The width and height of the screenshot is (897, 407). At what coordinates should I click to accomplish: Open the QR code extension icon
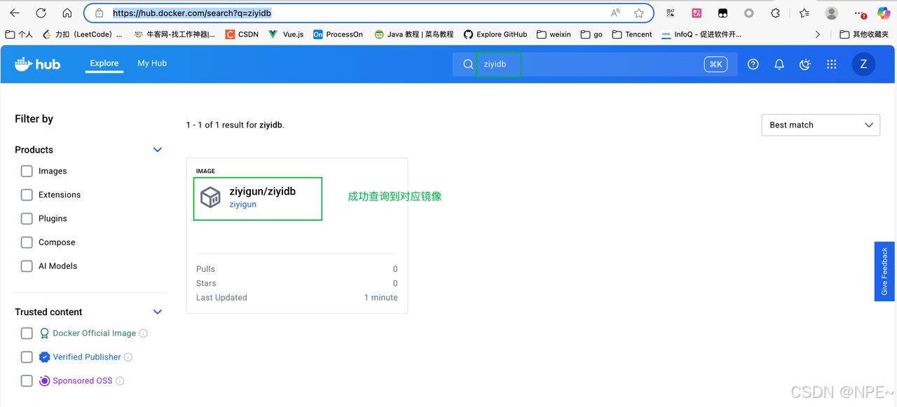point(671,13)
